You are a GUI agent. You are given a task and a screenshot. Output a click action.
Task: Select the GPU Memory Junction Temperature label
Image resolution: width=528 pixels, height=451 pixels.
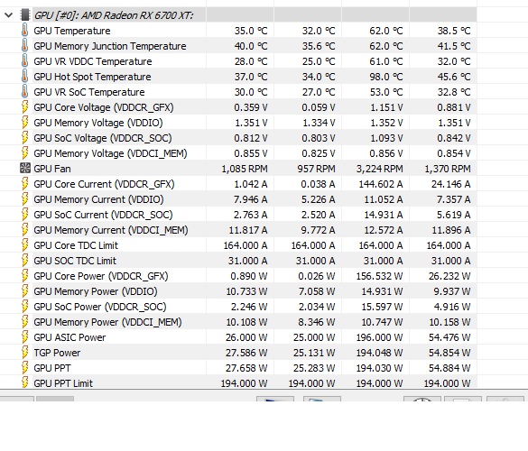tap(110, 46)
